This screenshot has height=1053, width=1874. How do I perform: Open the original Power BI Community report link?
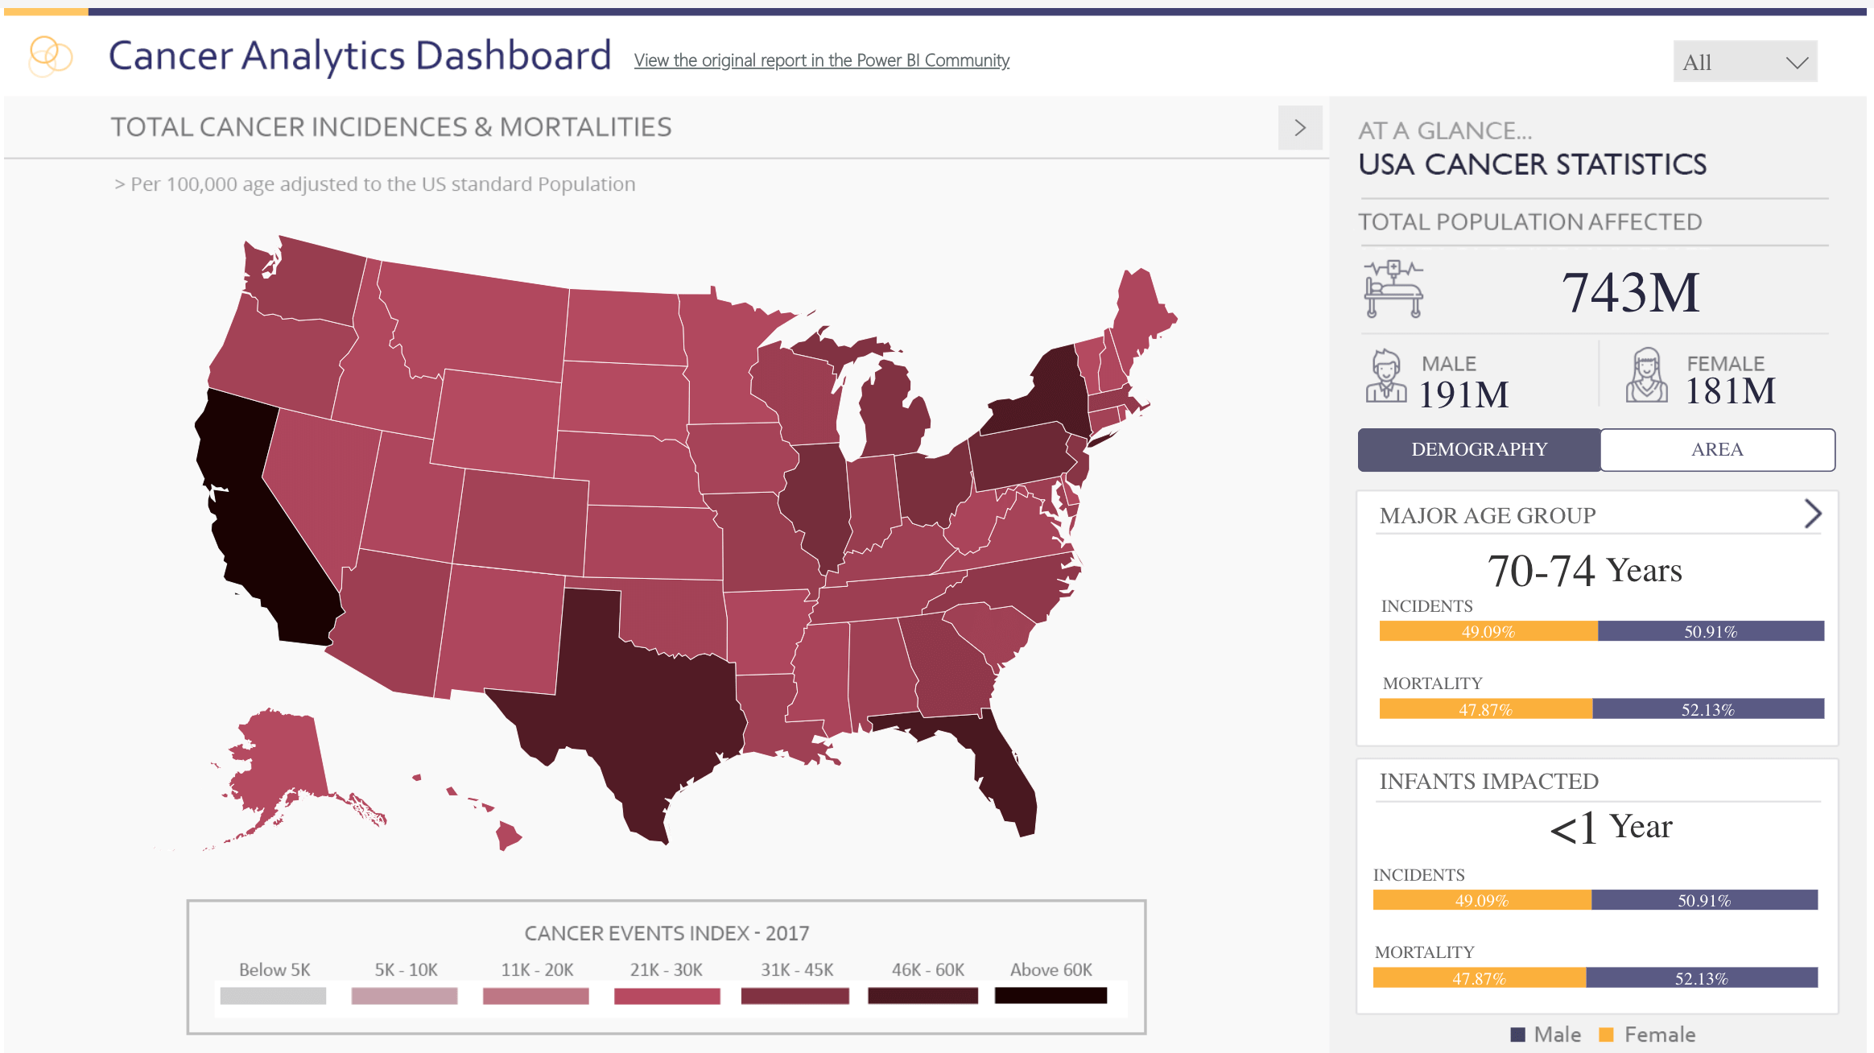click(821, 60)
